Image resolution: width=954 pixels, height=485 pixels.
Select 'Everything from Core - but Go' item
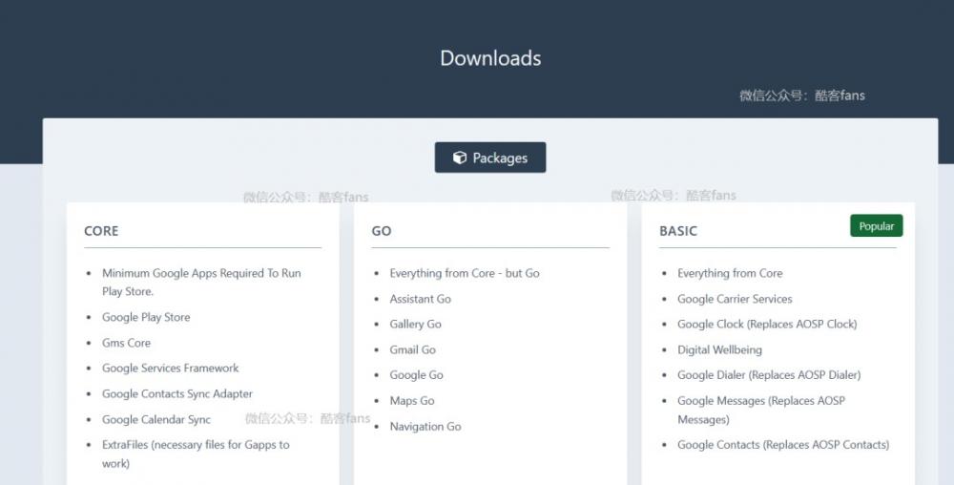(x=465, y=273)
